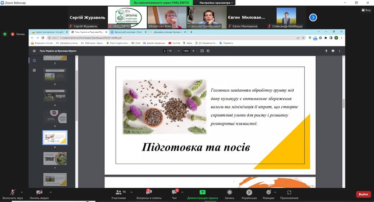Click Євген Милованов participant tile
The height and width of the screenshot is (202, 374).
246,17
